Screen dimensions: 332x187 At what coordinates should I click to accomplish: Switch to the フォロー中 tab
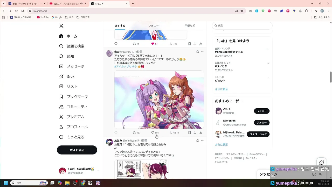click(x=155, y=26)
